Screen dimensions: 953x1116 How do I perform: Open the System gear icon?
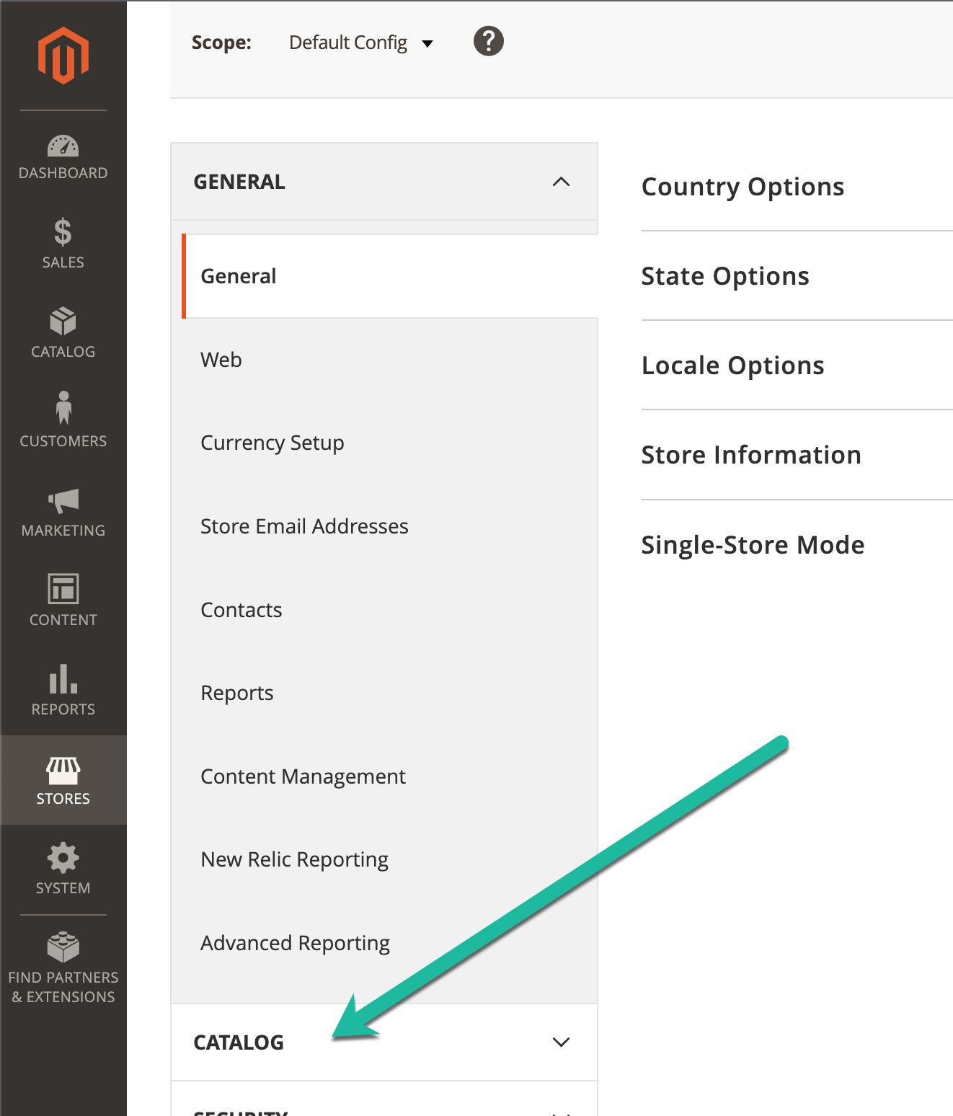63,869
